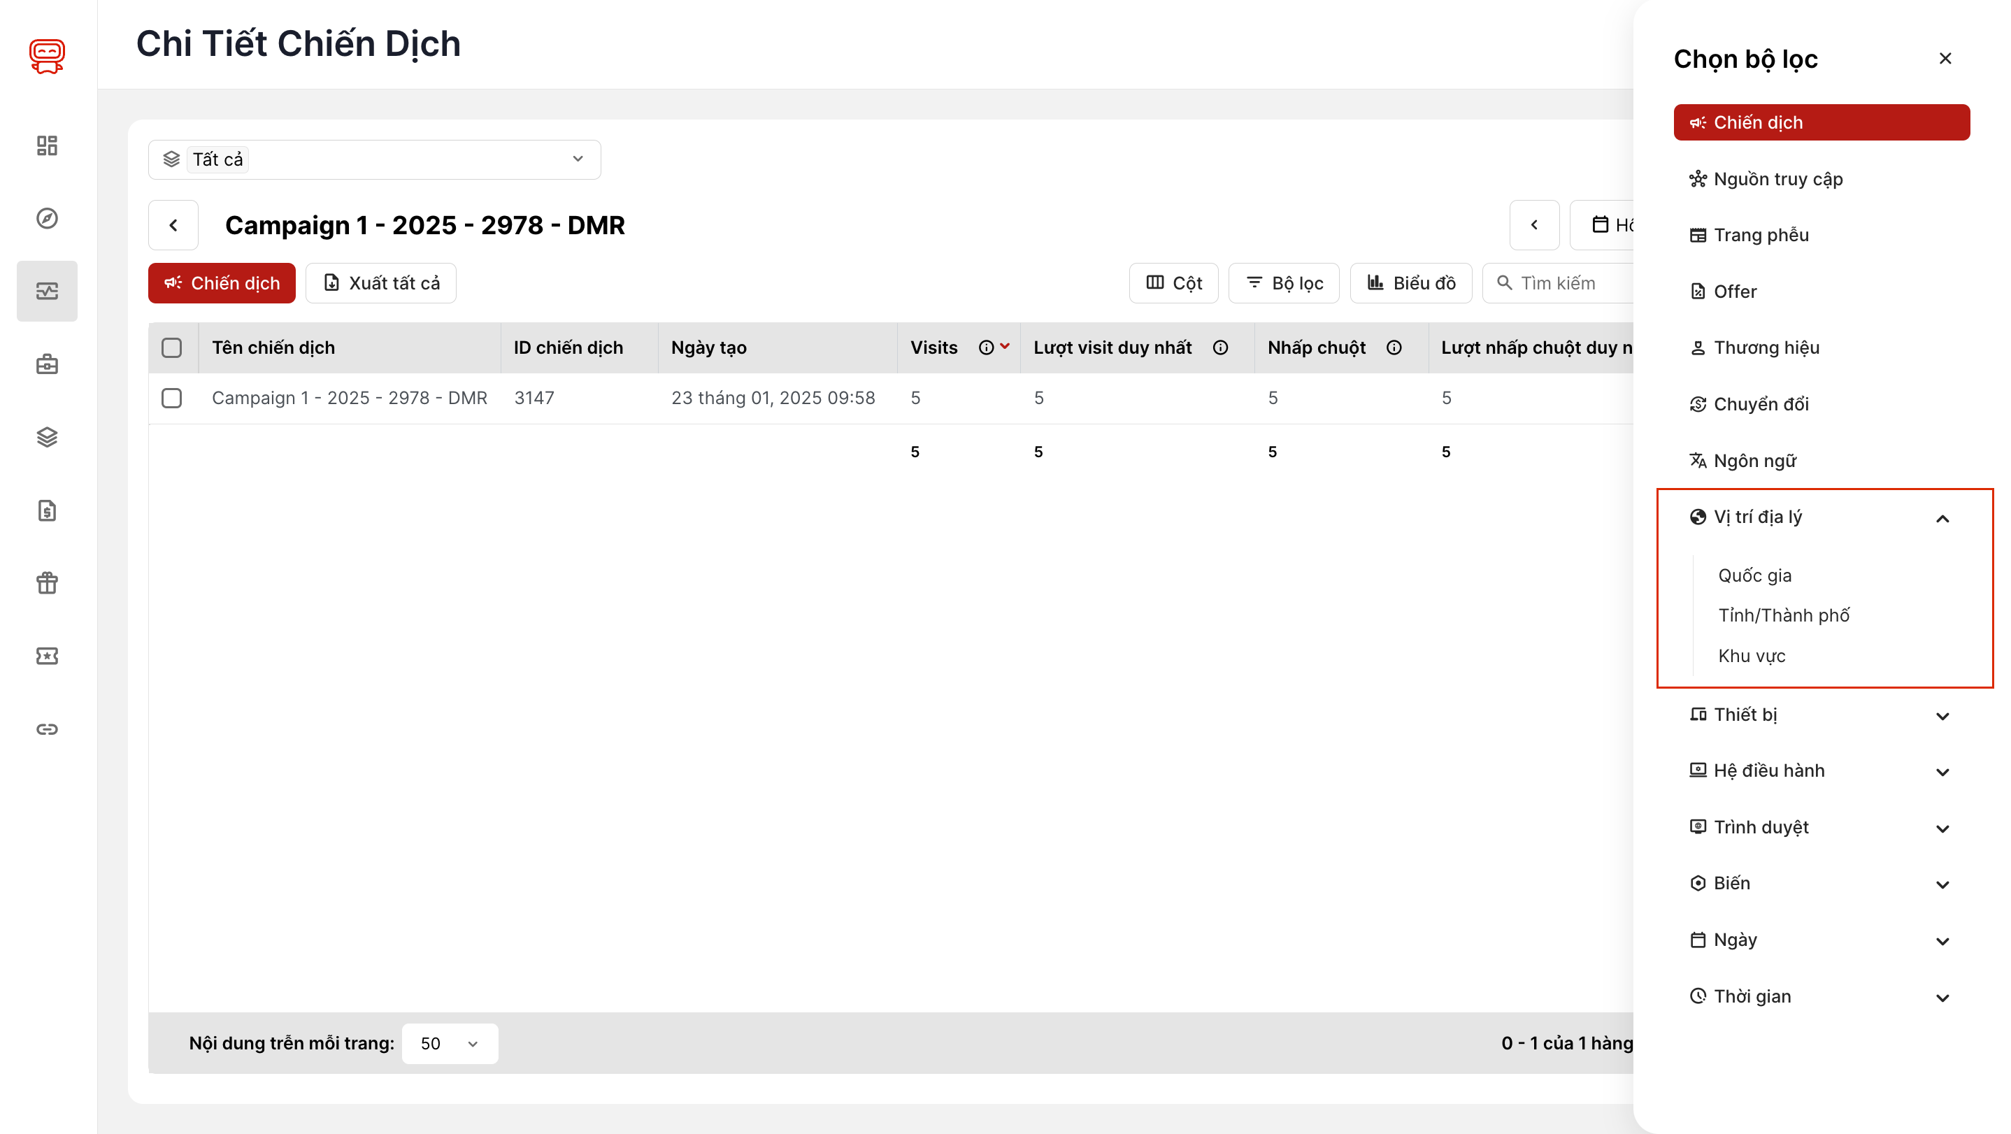Click the ticket star sidebar icon

[47, 656]
